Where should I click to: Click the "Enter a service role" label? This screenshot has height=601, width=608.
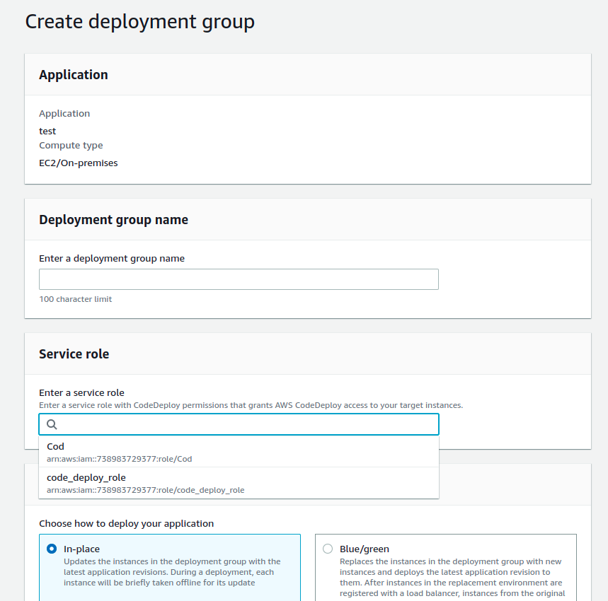pyautogui.click(x=81, y=392)
